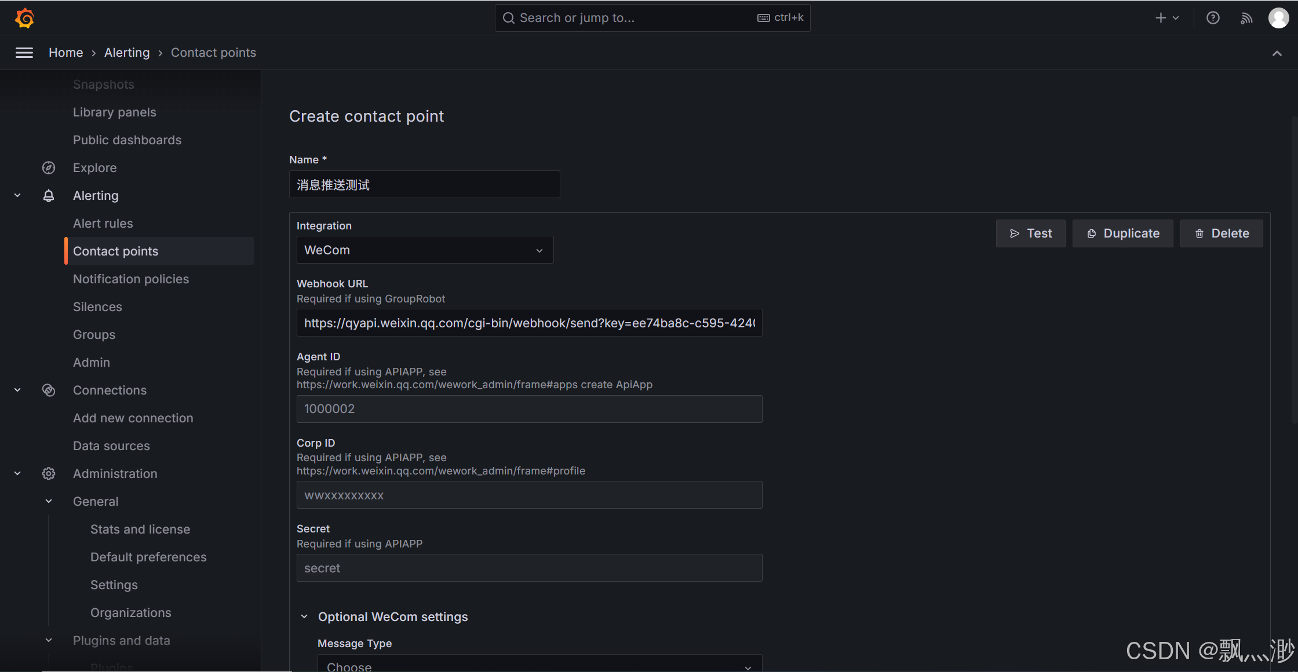Collapse the Connections sidebar section

(x=17, y=390)
